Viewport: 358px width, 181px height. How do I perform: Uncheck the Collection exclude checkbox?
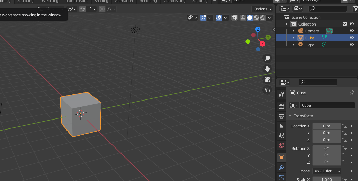click(345, 24)
